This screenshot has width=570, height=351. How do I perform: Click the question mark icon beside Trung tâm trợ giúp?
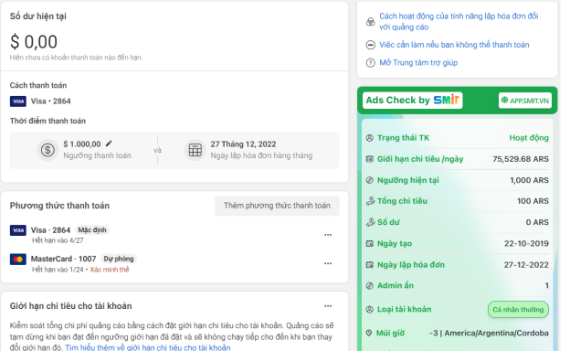pos(371,63)
